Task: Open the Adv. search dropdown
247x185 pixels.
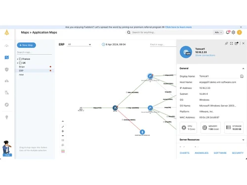Action: (218, 33)
